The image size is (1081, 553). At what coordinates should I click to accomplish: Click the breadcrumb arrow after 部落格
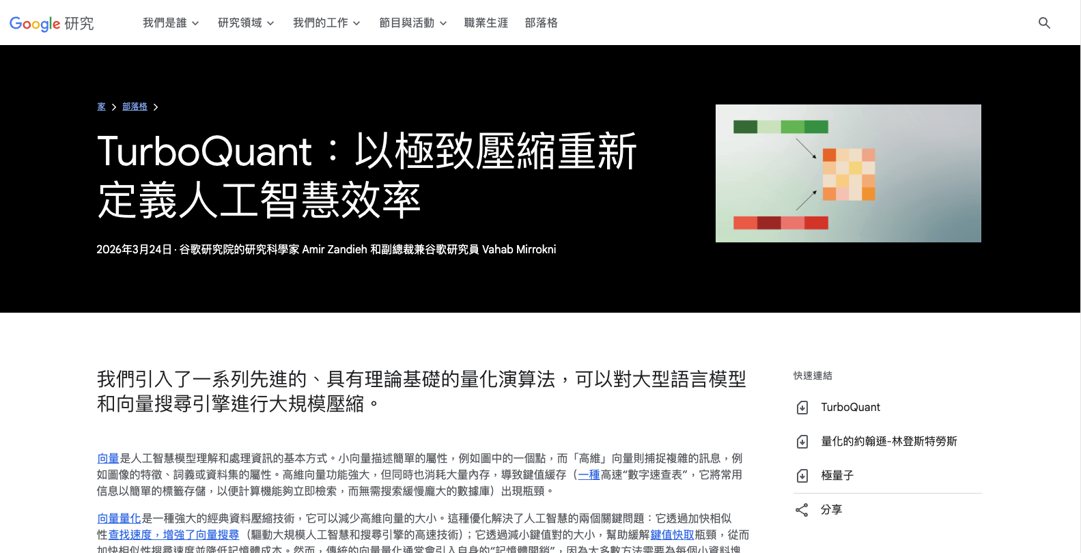pos(156,107)
